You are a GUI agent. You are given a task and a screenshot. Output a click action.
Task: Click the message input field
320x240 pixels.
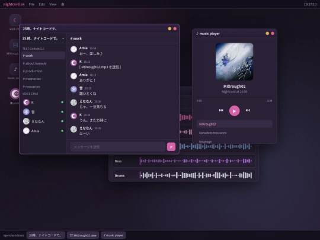click(118, 147)
